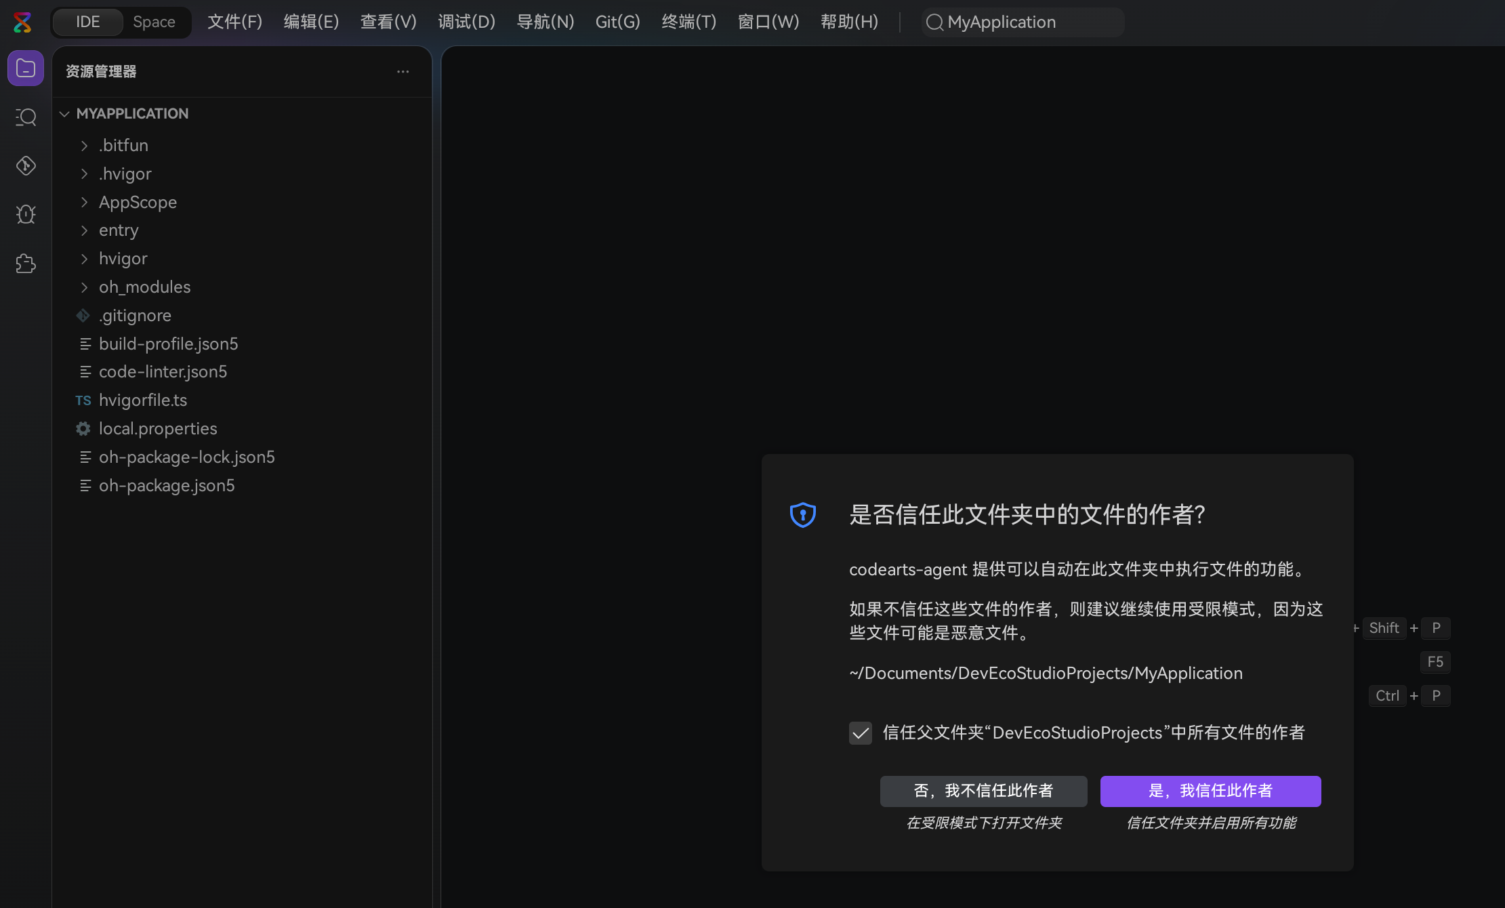1505x908 pixels.
Task: Click 在受限模式下打开文件夹 caption text
Action: pos(984,823)
